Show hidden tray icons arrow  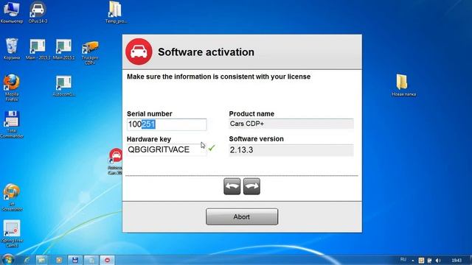point(413,261)
